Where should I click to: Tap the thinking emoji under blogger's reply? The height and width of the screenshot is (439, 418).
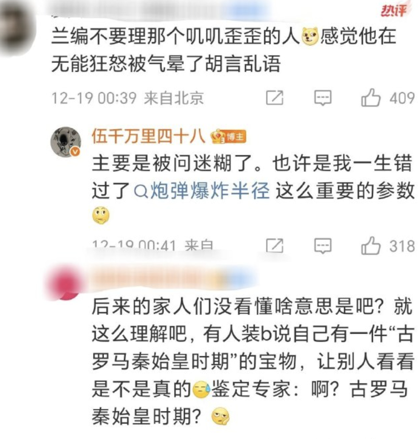click(101, 216)
